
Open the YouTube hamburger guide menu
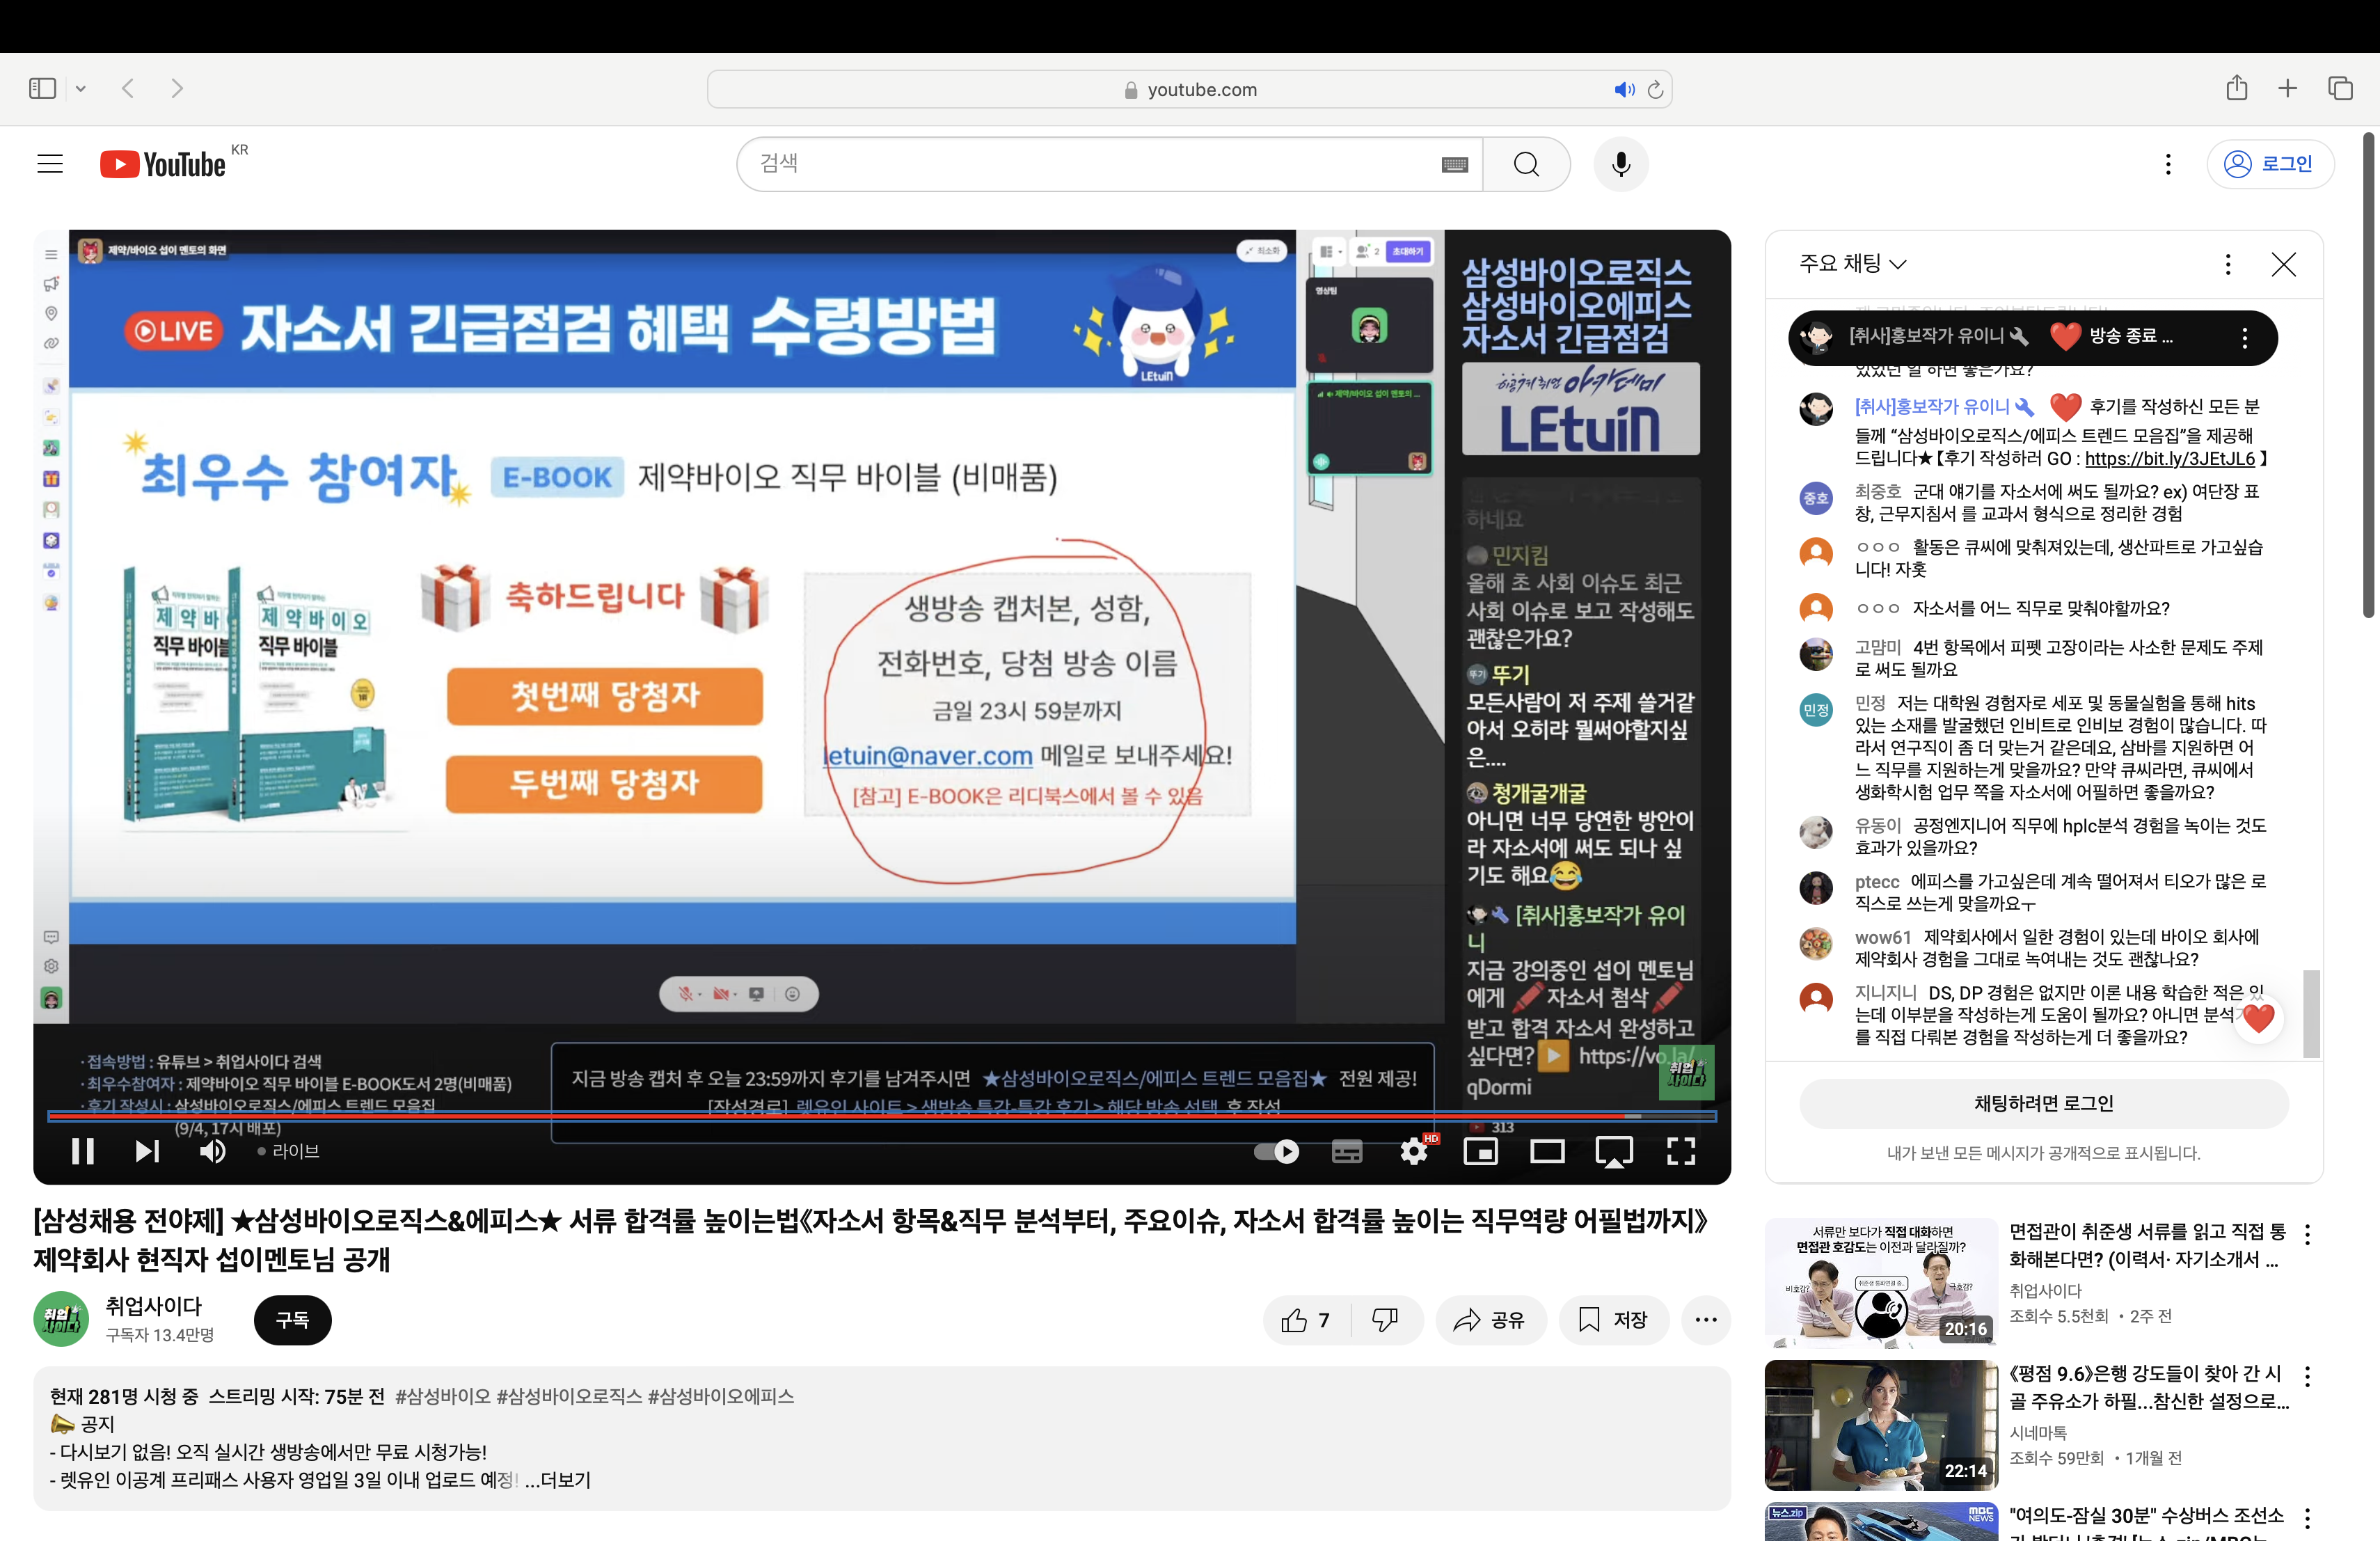click(50, 164)
